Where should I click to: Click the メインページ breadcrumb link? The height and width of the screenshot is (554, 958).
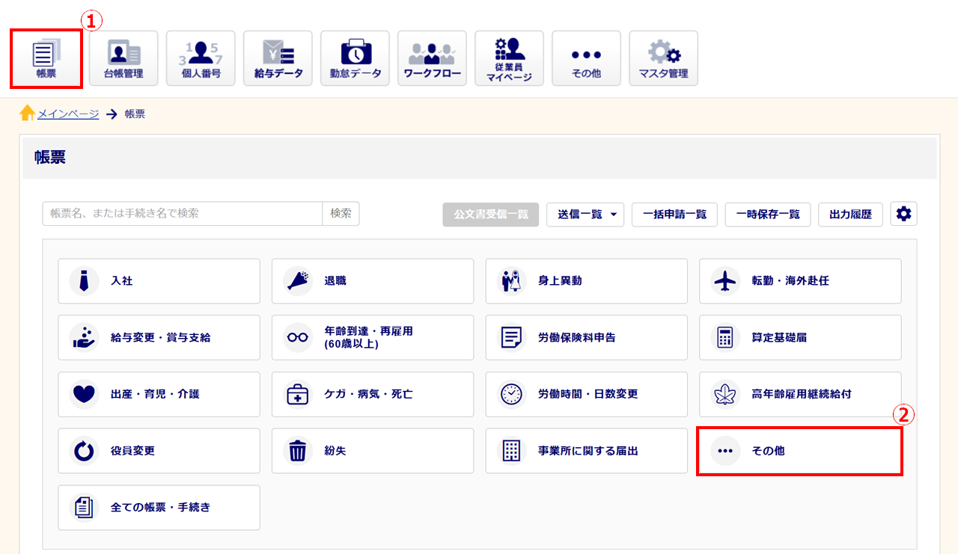tap(68, 114)
